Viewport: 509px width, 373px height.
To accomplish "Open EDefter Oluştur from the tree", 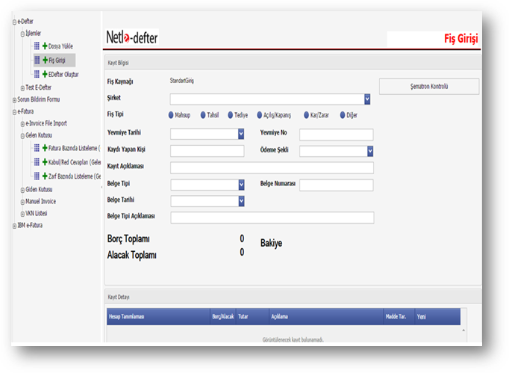I will point(63,75).
